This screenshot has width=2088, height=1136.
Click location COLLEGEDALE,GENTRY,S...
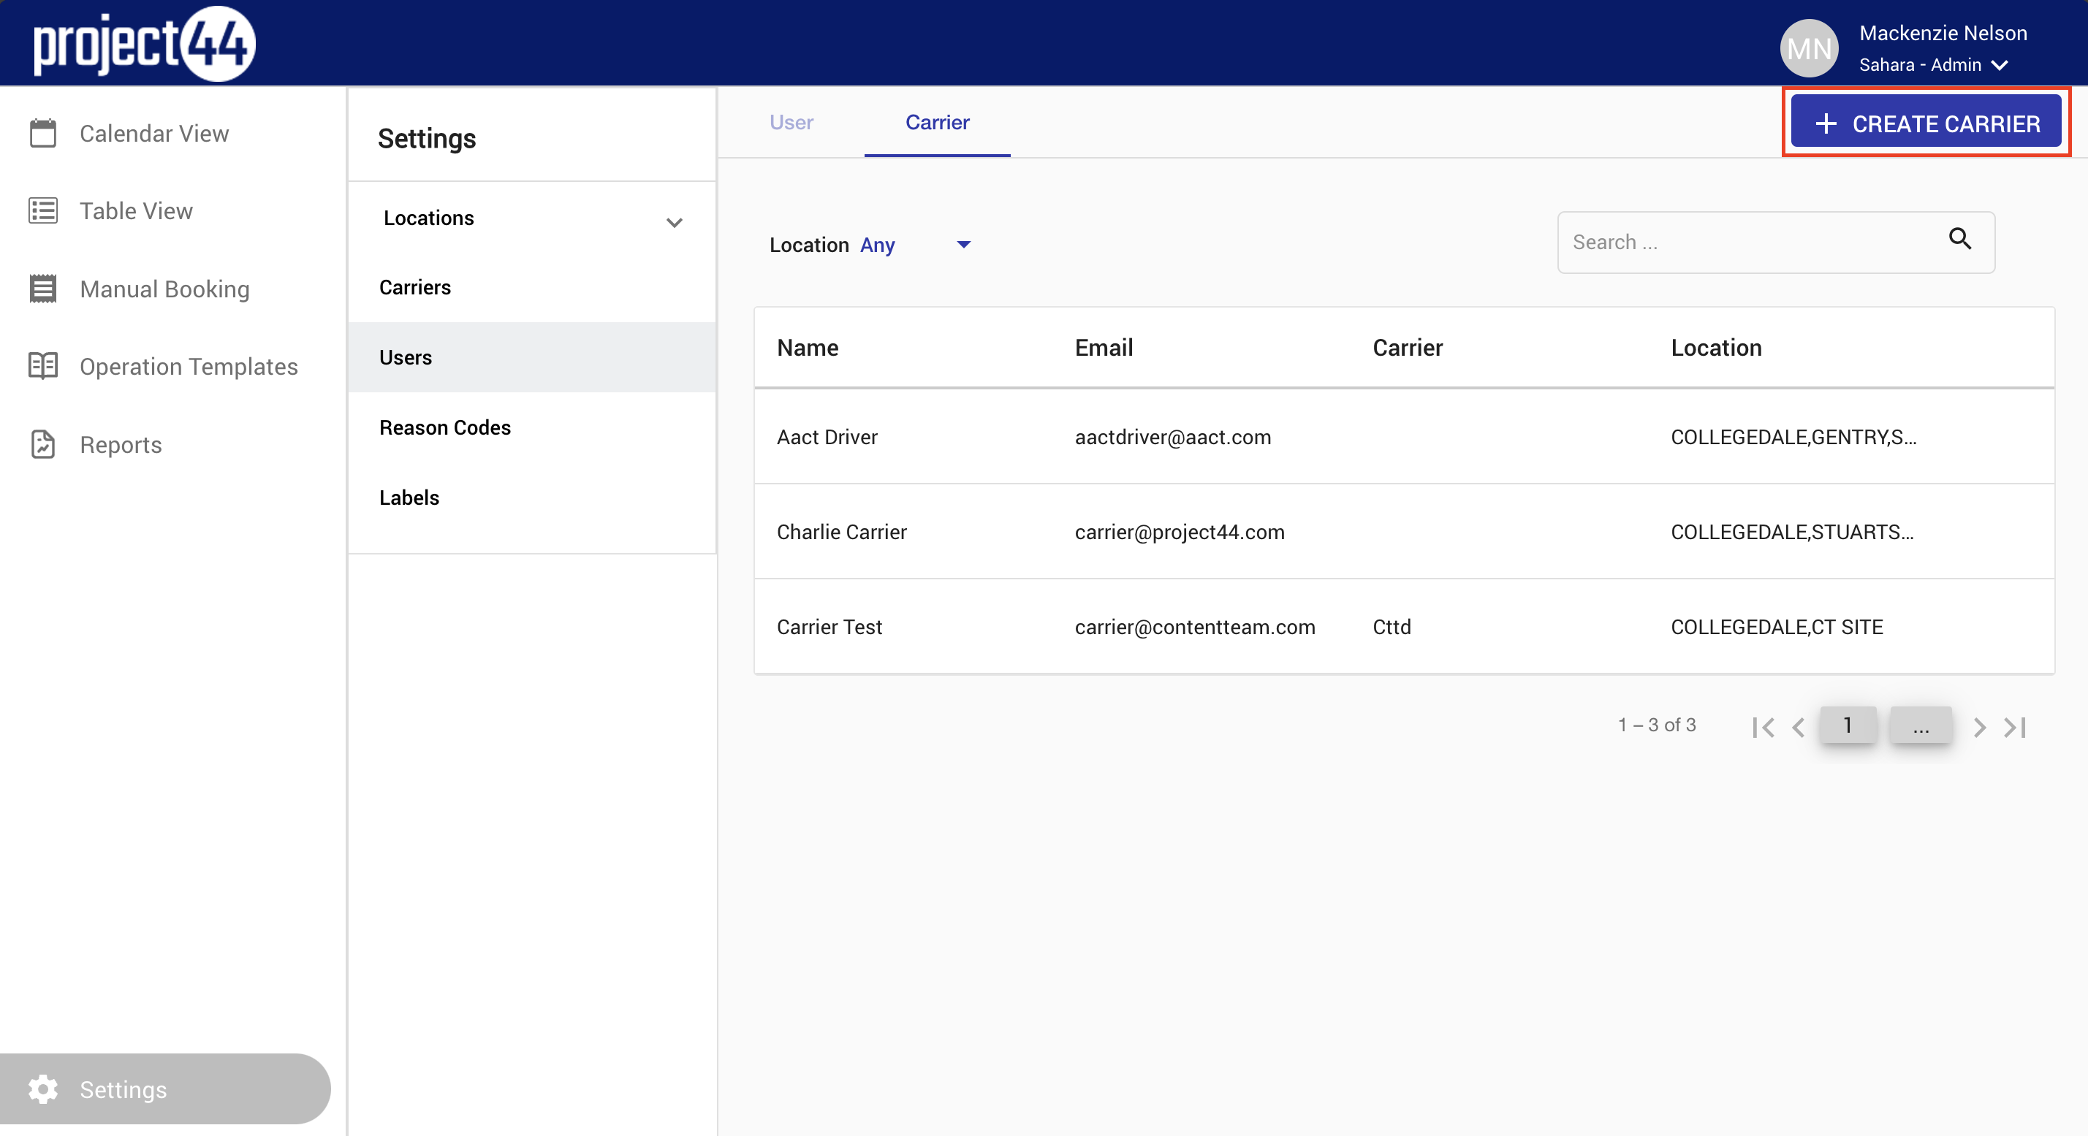(1793, 437)
